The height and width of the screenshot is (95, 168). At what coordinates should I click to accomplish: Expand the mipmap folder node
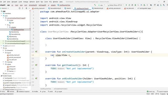pos(3,62)
